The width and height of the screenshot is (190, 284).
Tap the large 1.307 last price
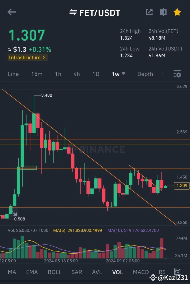(x=27, y=35)
